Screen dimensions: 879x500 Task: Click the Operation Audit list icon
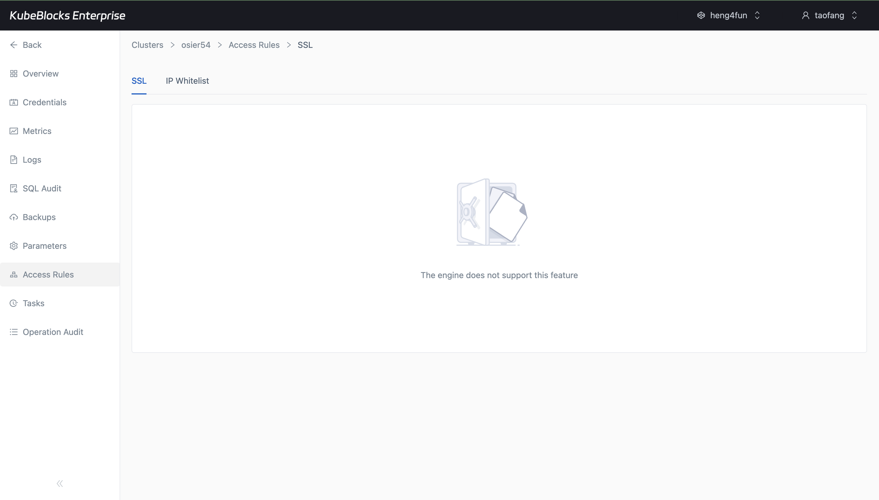click(14, 332)
